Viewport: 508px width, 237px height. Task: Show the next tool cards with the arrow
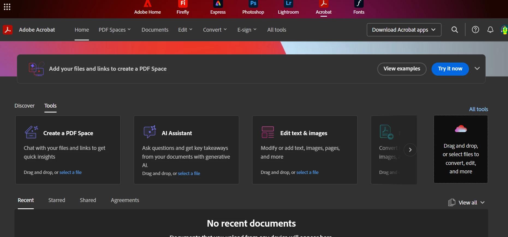(410, 150)
